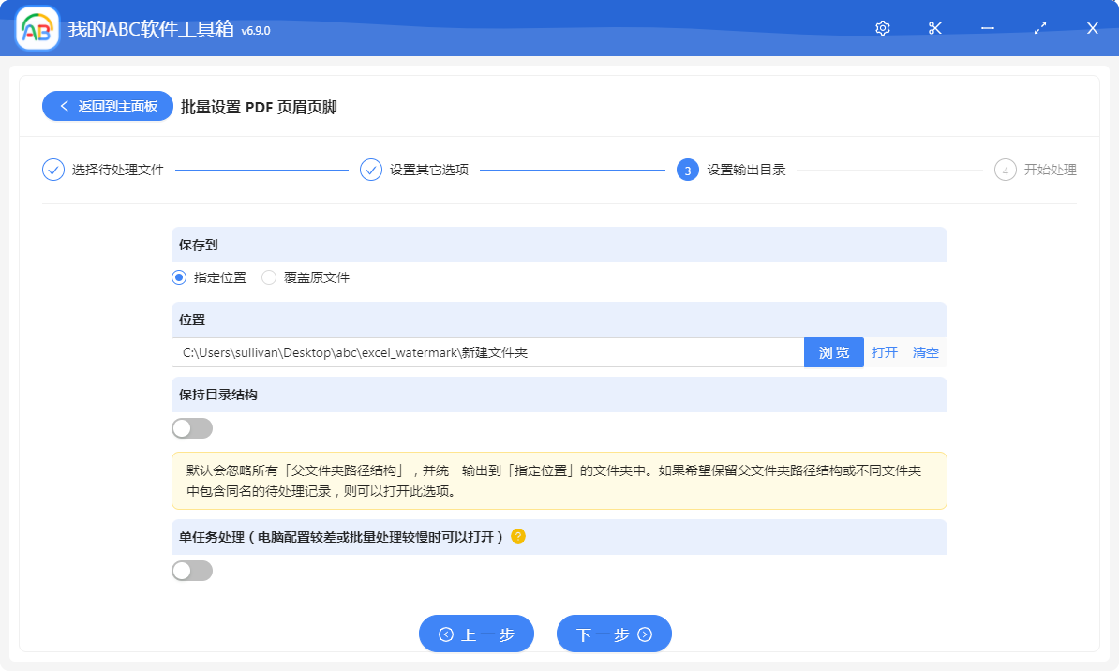1119x671 pixels.
Task: Click the yellow question mark help icon
Action: [x=518, y=536]
